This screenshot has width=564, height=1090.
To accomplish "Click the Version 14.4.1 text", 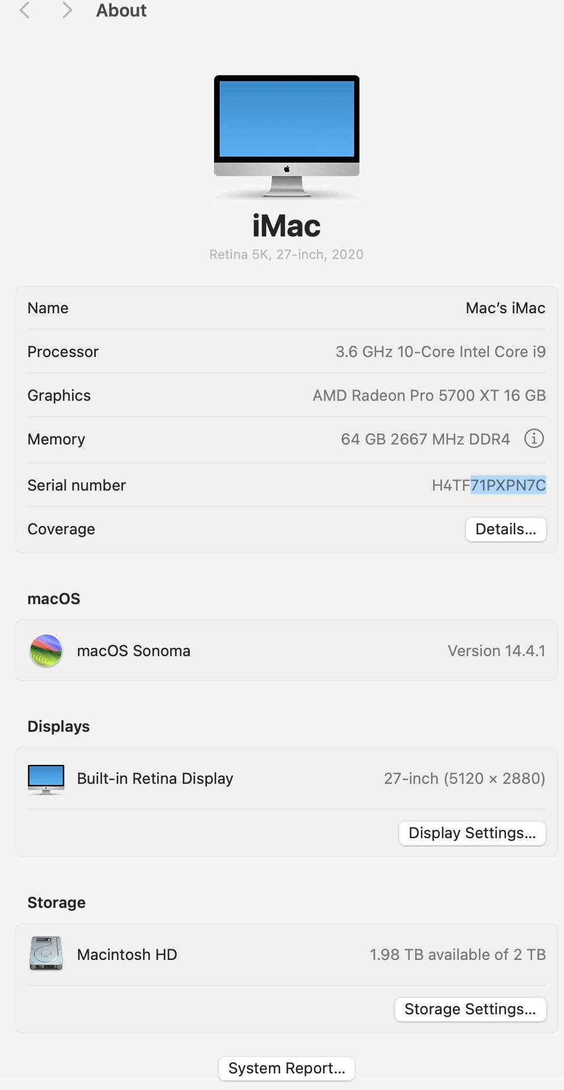I will pos(496,651).
